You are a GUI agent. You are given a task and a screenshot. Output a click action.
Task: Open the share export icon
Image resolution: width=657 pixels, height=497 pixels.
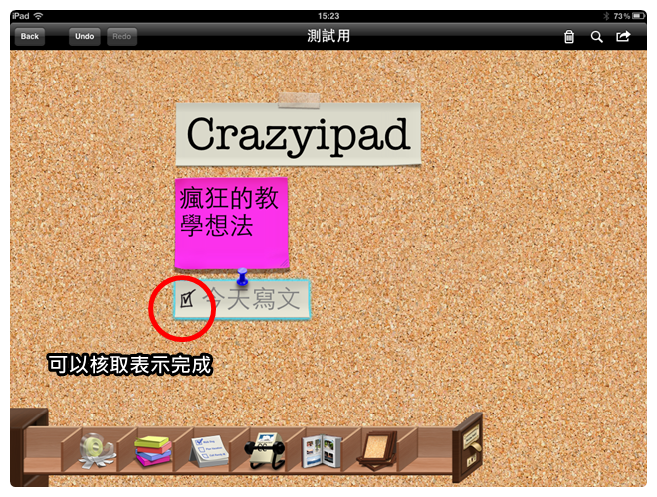click(x=623, y=36)
